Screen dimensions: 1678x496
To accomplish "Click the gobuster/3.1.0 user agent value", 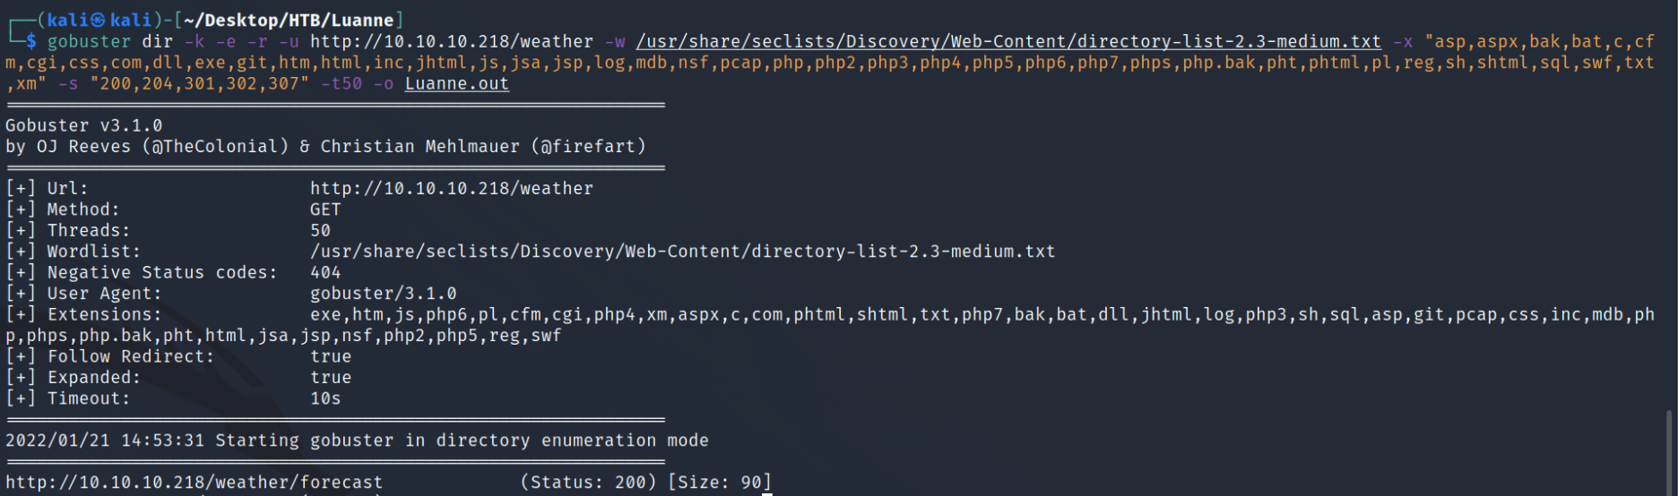I will coord(383,294).
